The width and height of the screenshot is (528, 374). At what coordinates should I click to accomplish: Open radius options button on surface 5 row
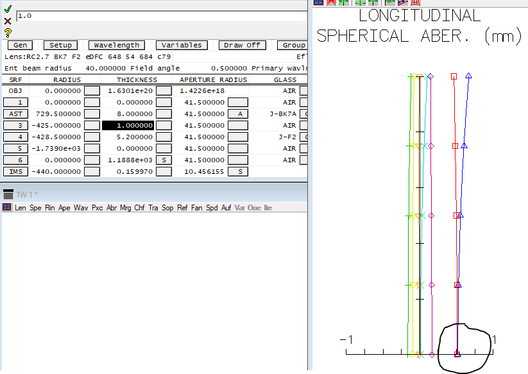[92, 148]
